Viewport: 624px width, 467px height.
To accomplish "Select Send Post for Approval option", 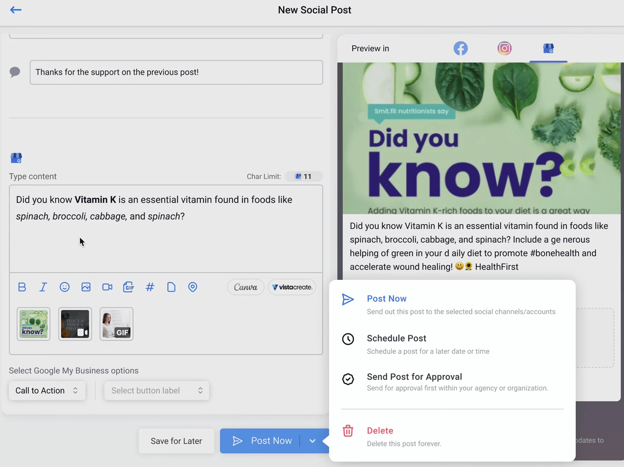I will coord(414,377).
